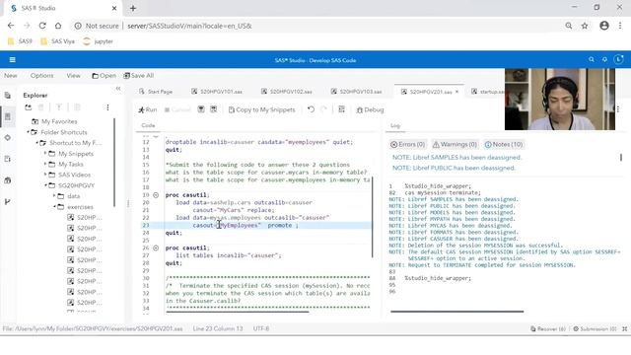Collapse the proc casutil block at line 19
This screenshot has width=631, height=355.
pyautogui.click(x=156, y=195)
